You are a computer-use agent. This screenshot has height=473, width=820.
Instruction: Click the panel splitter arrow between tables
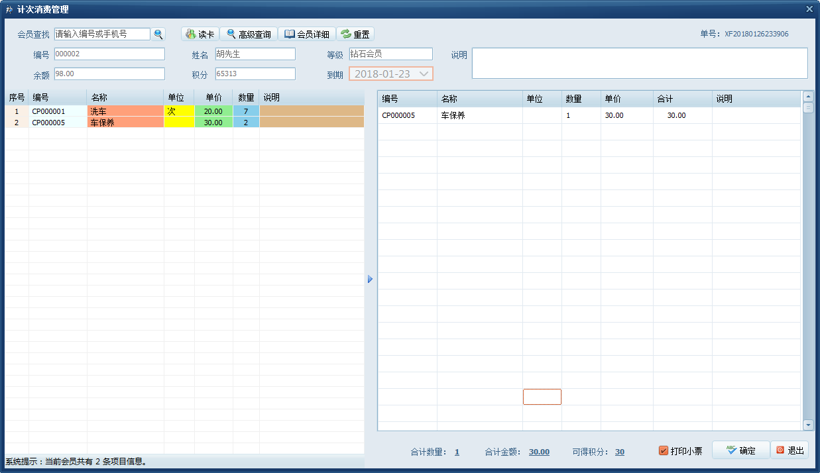pyautogui.click(x=370, y=280)
